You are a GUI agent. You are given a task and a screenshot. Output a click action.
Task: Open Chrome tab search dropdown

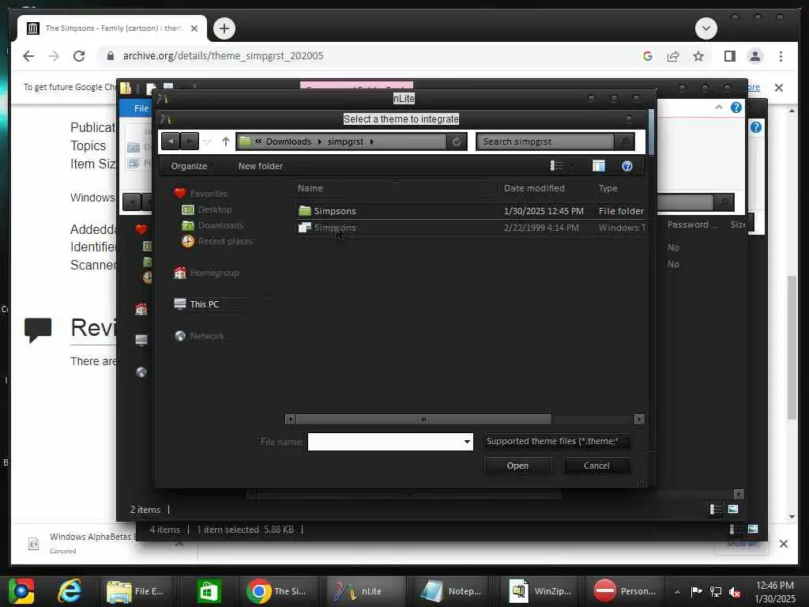click(706, 28)
